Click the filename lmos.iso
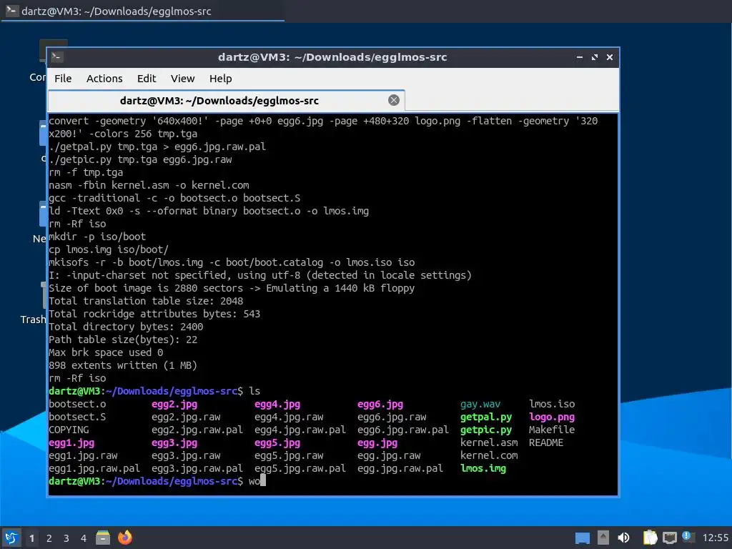Viewport: 732px width, 549px height. pyautogui.click(x=552, y=404)
